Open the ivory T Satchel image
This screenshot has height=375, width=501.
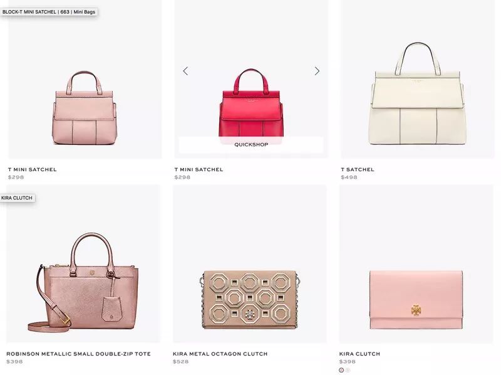click(x=417, y=93)
